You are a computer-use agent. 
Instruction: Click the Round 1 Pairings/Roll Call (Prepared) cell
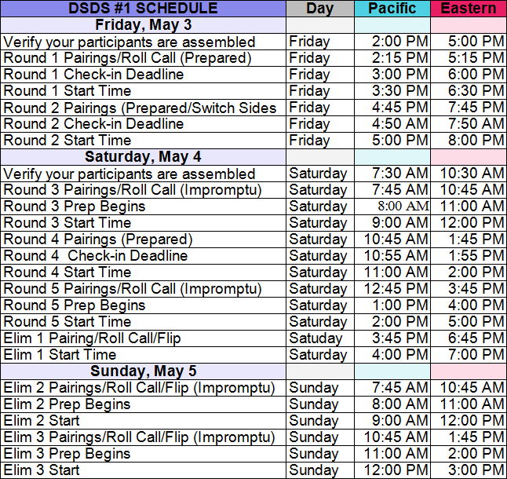(x=127, y=58)
